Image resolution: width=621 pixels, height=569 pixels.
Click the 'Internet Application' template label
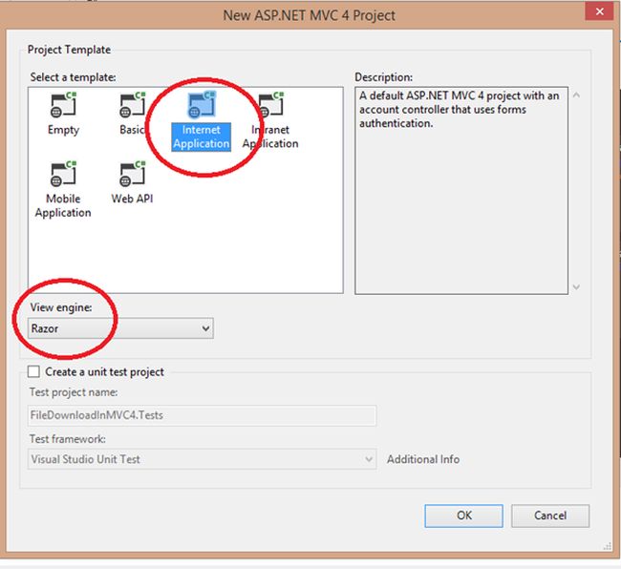(x=202, y=137)
